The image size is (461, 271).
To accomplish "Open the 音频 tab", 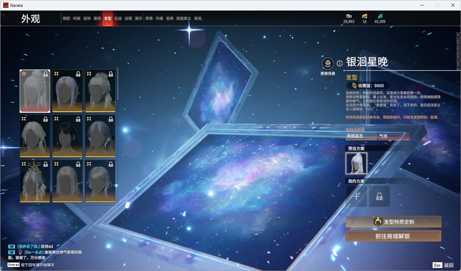I will pyautogui.click(x=170, y=18).
